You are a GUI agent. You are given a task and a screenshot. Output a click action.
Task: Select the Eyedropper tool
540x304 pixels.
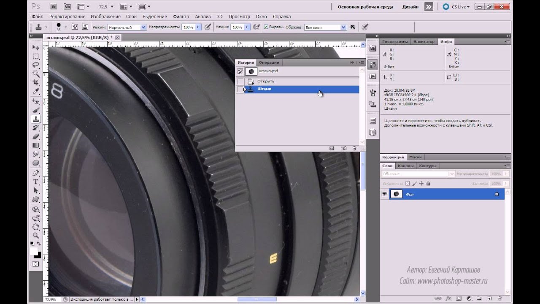[x=36, y=91]
